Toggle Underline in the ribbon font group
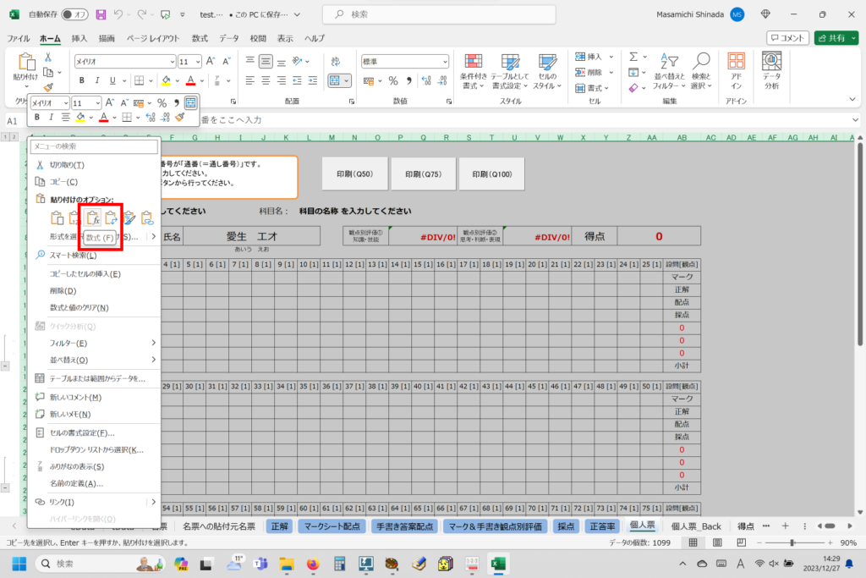This screenshot has width=866, height=578. 112,80
